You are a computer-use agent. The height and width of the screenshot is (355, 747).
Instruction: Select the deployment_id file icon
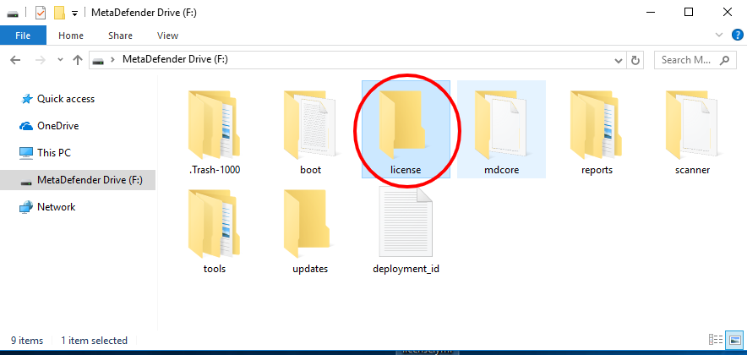coord(406,222)
